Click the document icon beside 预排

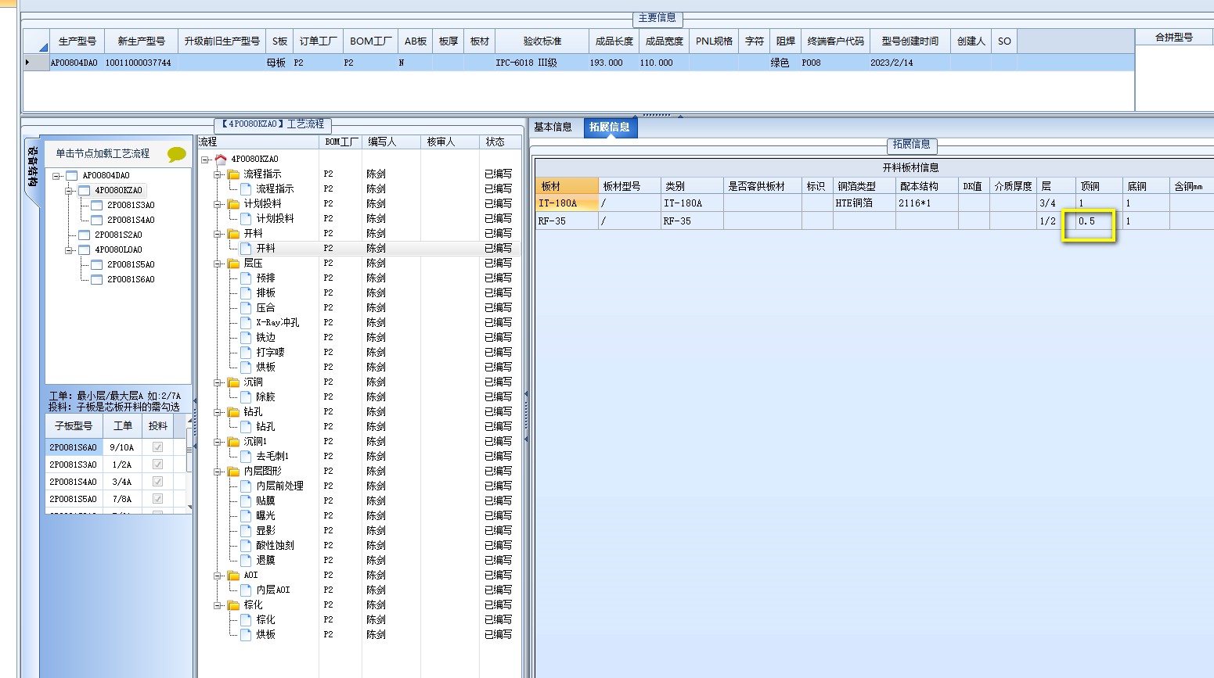tap(246, 278)
